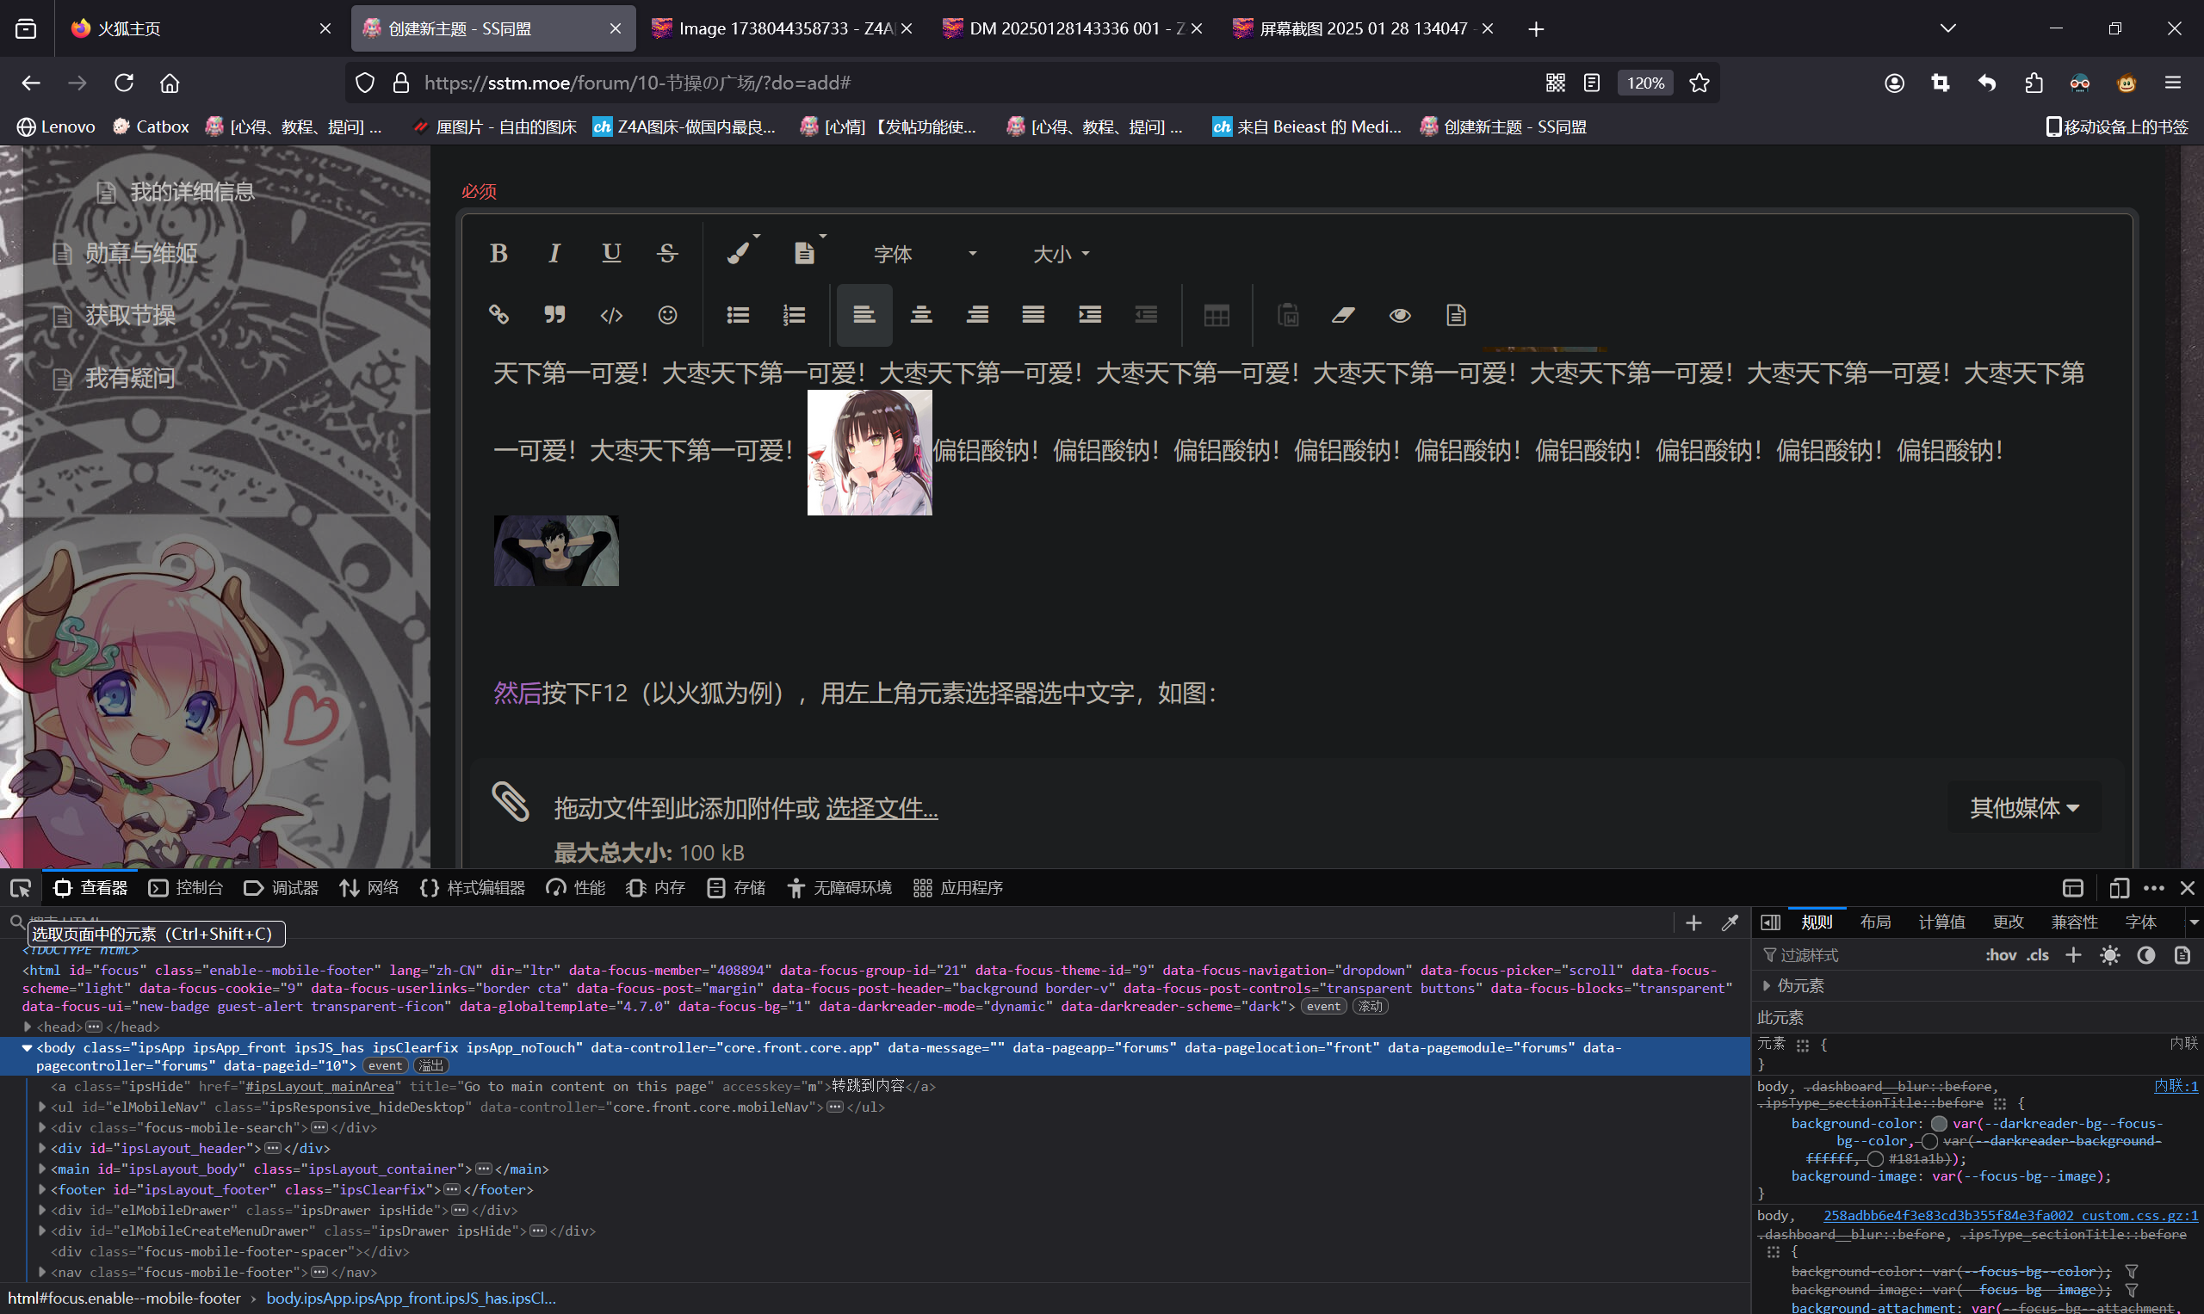
Task: Insert a numbered list
Action: (794, 315)
